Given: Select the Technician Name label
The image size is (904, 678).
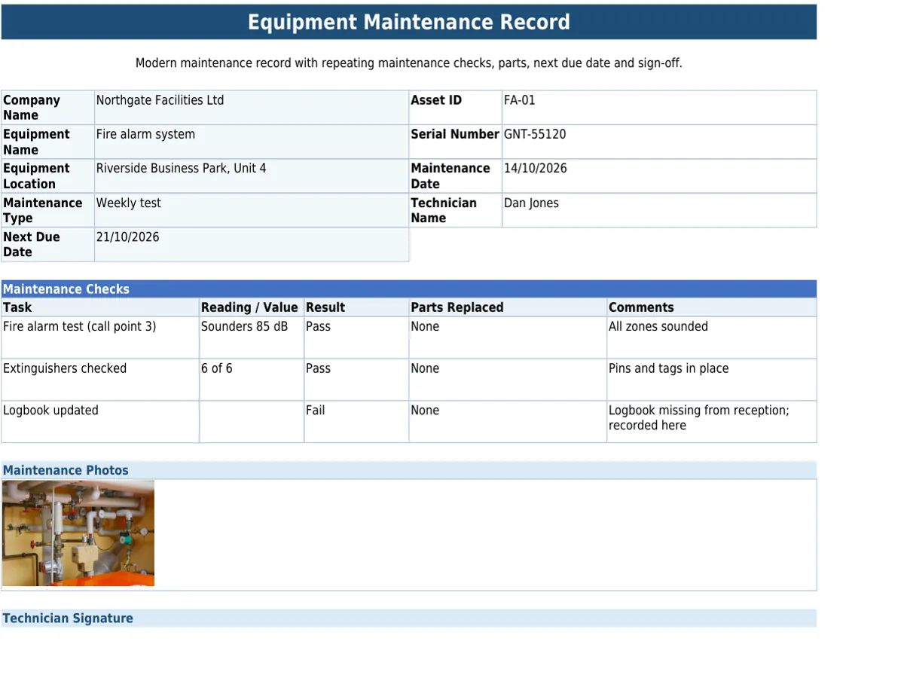Looking at the screenshot, I should (x=456, y=210).
